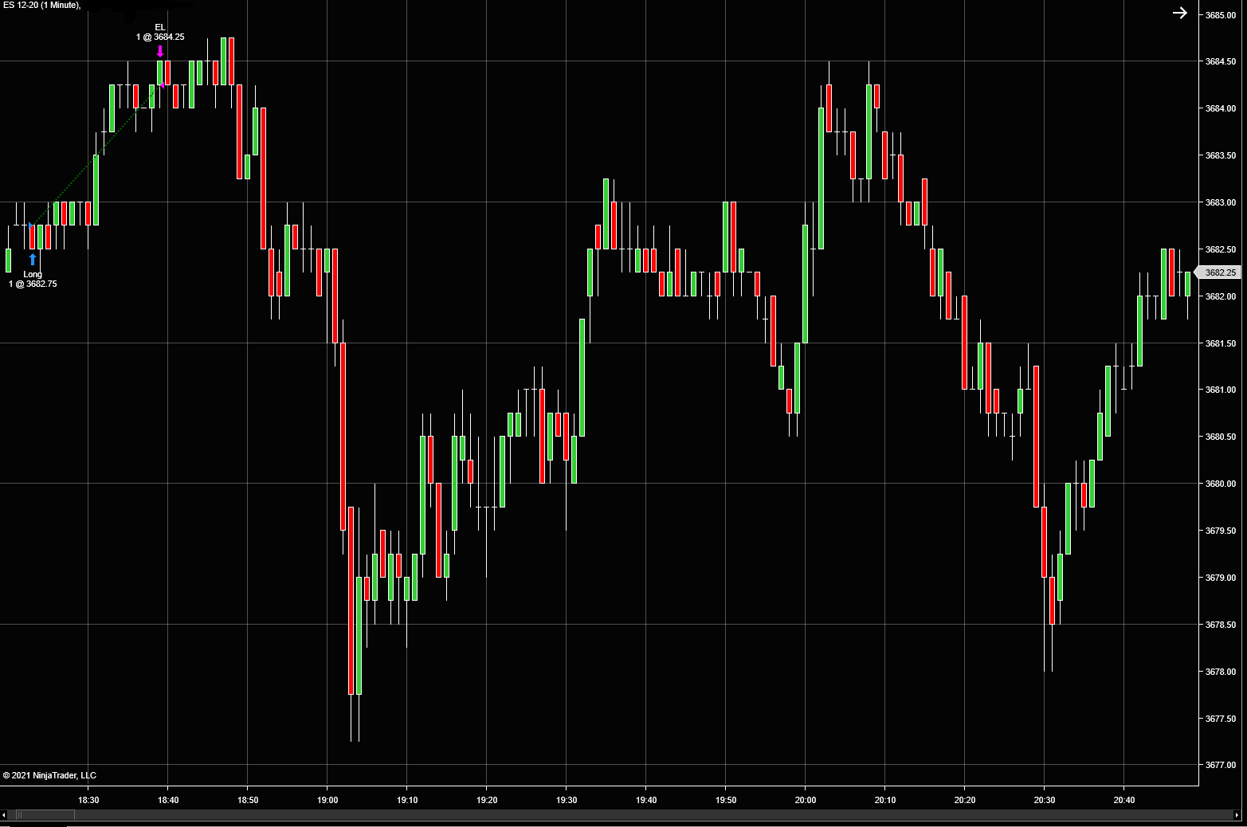This screenshot has height=827, width=1247.
Task: Click the 19:30 time axis label
Action: point(567,800)
